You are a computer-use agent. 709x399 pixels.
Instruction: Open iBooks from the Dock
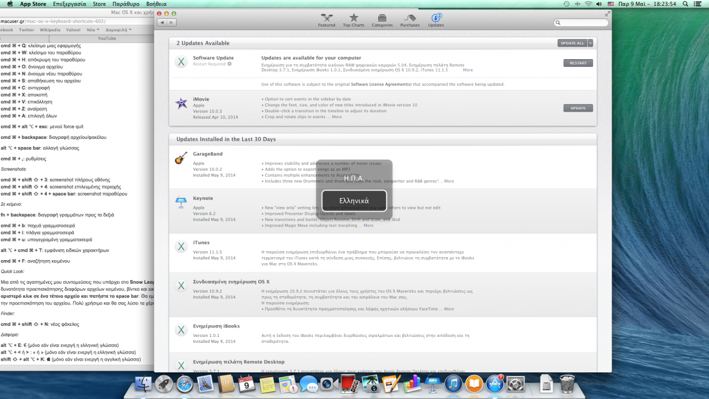point(474,385)
